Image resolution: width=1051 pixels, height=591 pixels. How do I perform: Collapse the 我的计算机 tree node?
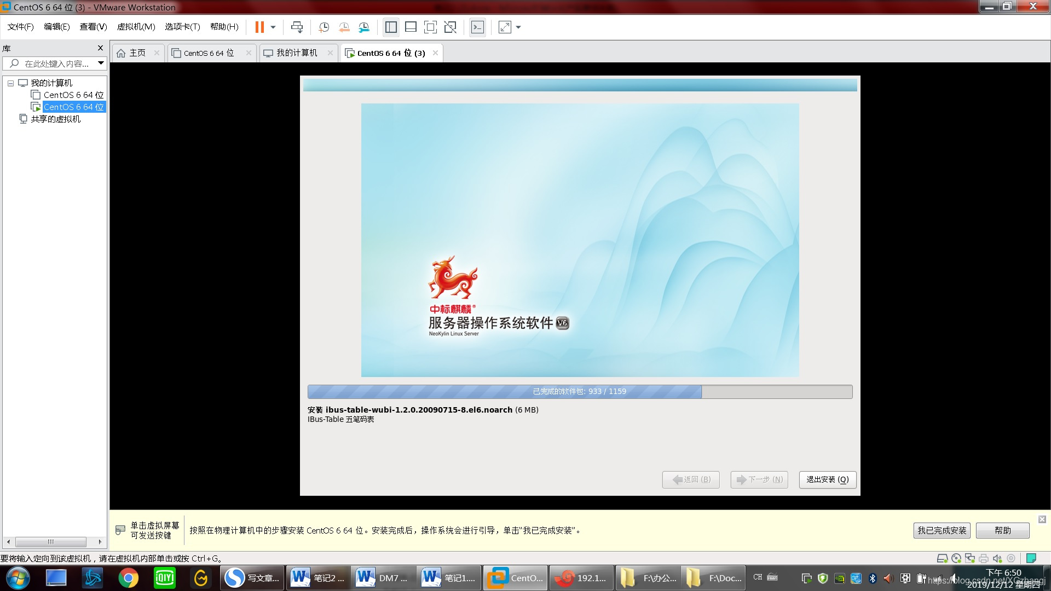(10, 83)
